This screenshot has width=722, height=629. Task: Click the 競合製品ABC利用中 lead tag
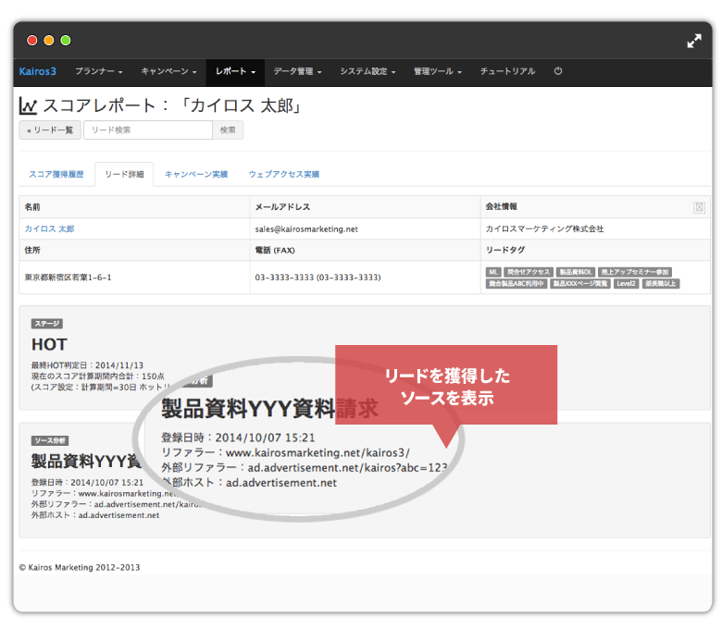517,284
